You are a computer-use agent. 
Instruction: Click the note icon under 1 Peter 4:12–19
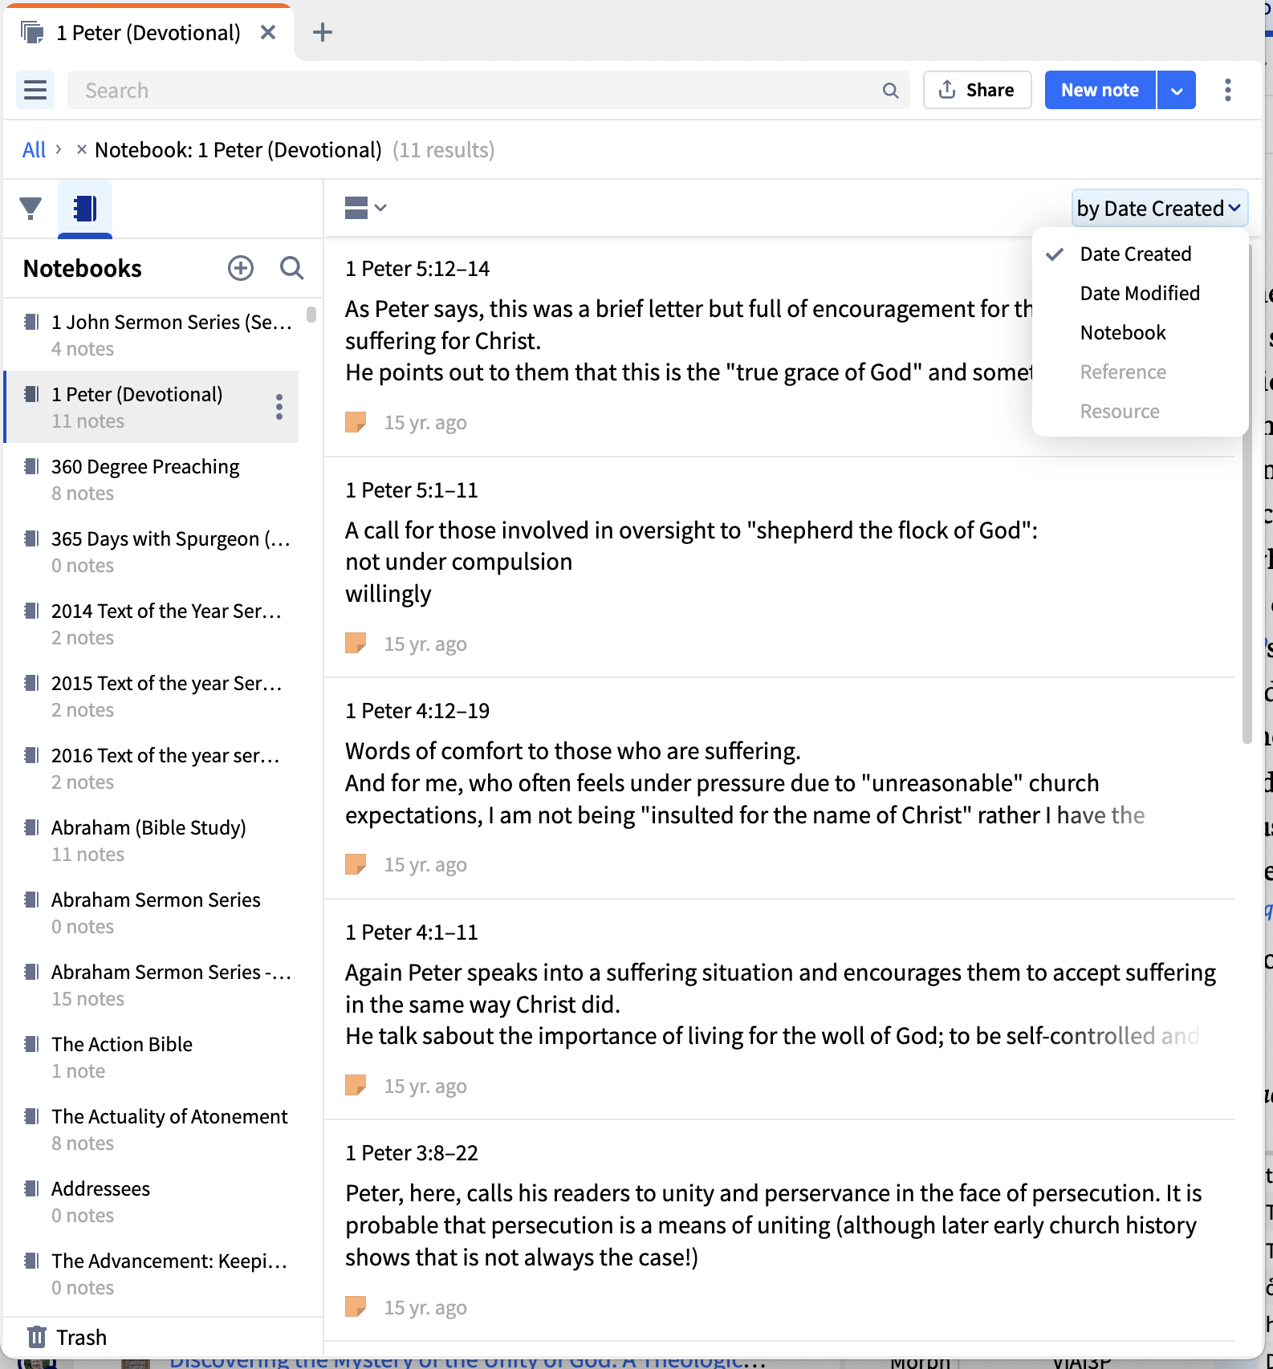[356, 864]
